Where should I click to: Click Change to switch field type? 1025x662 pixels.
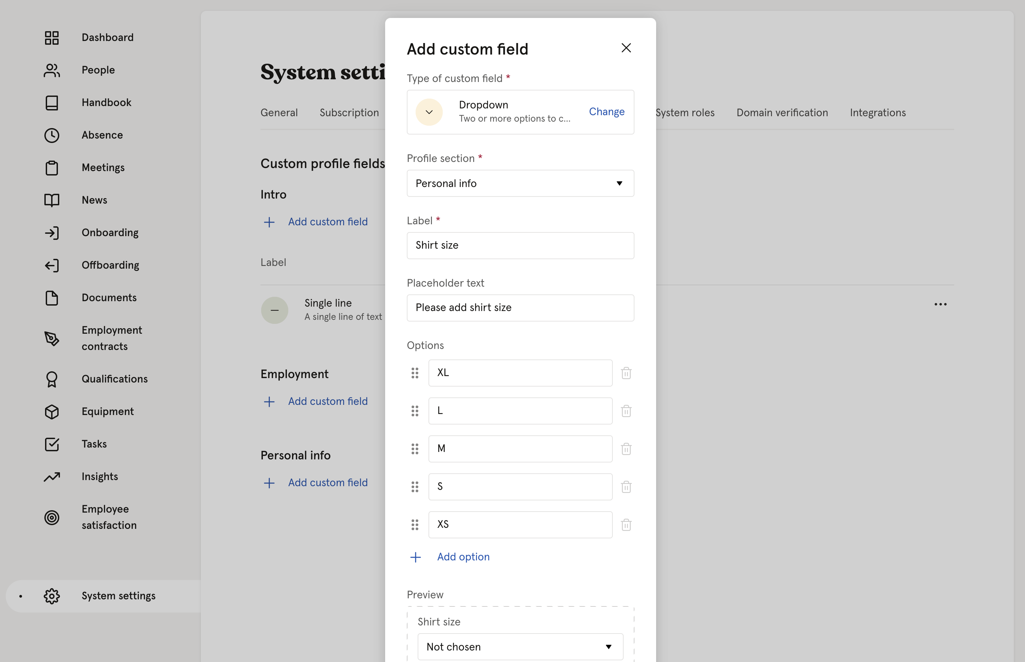point(606,112)
